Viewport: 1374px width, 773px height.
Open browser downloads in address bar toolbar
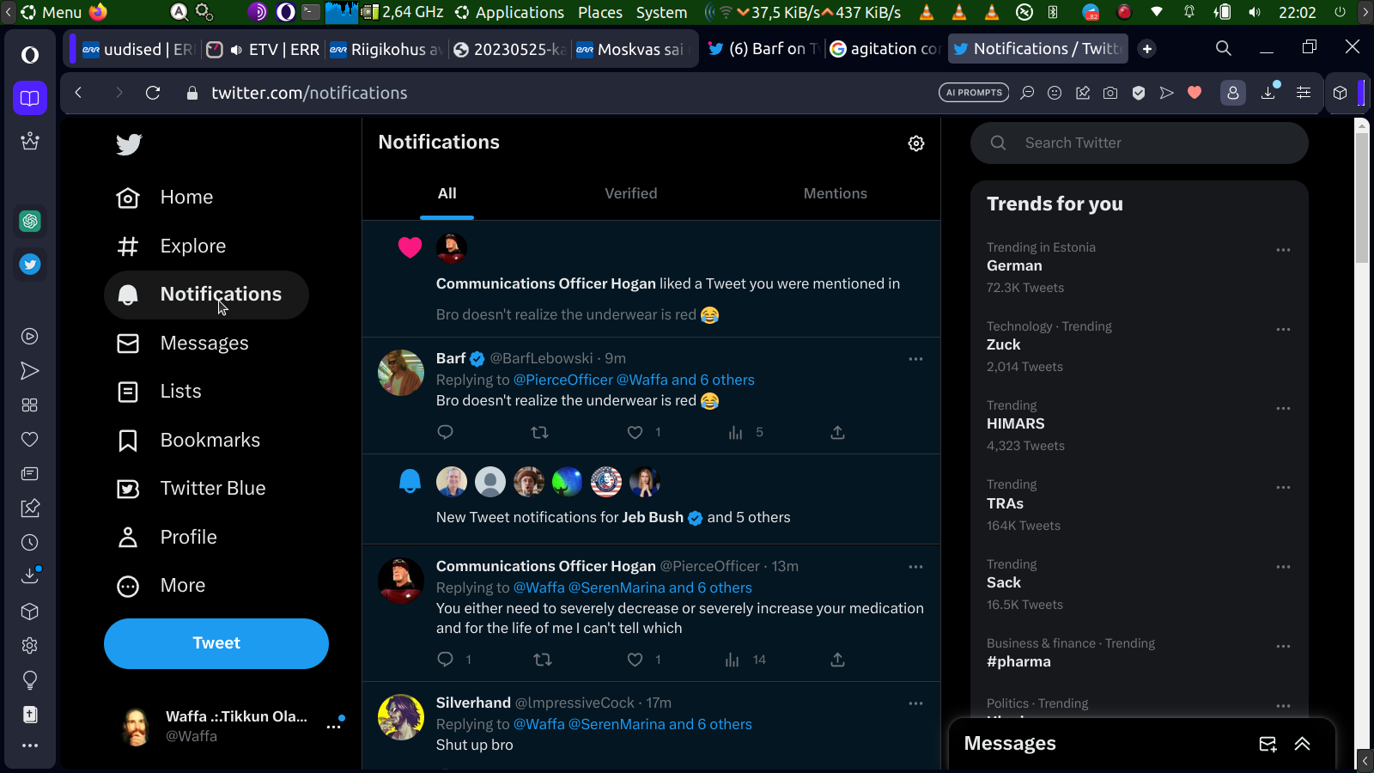pyautogui.click(x=1268, y=93)
